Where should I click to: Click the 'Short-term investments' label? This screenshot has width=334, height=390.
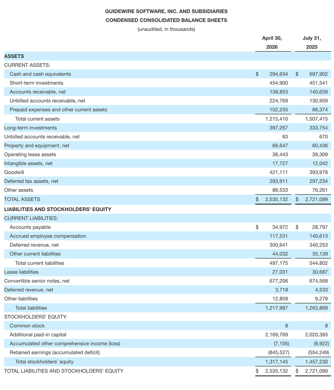(x=36, y=83)
